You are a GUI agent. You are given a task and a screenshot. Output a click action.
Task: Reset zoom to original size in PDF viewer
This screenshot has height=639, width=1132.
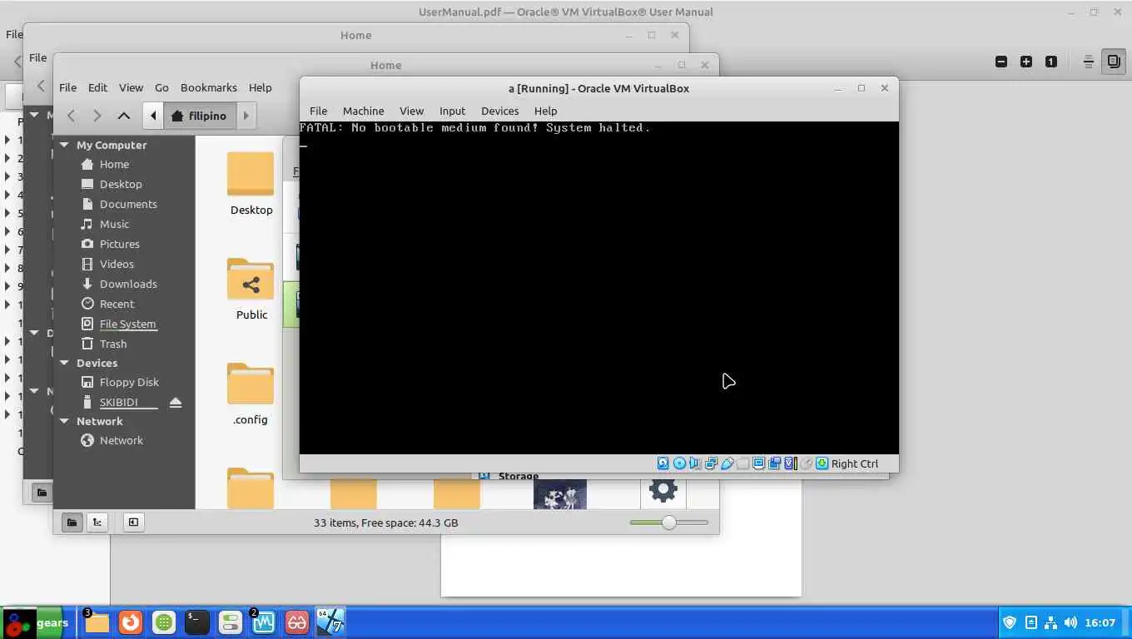1051,62
